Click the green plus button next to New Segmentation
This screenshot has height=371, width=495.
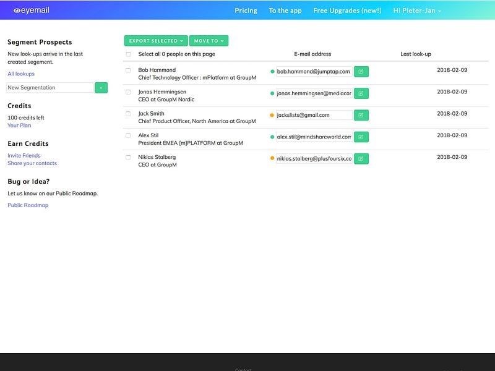pyautogui.click(x=101, y=88)
